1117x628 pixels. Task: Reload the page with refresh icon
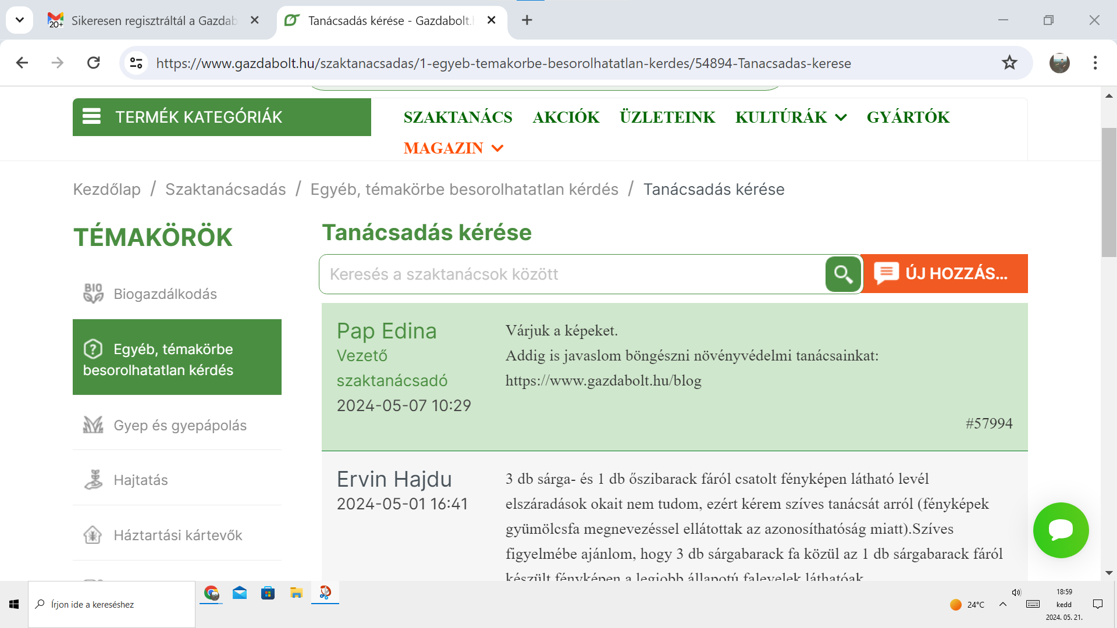94,63
